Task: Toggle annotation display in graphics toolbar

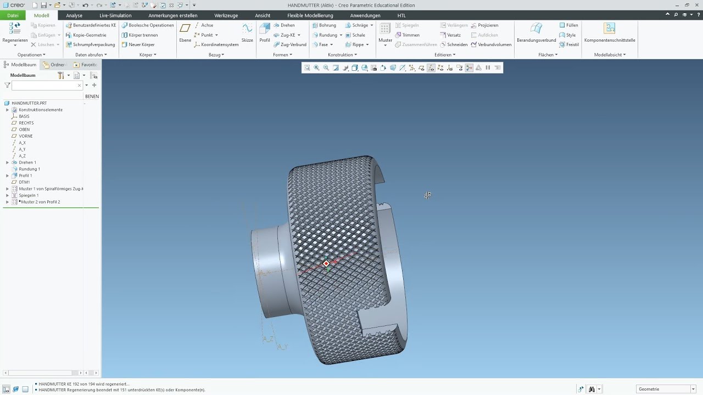Action: tap(459, 68)
